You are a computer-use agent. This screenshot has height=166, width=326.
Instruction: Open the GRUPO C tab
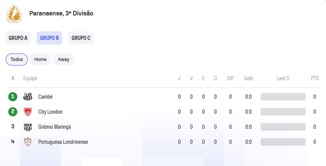[81, 38]
